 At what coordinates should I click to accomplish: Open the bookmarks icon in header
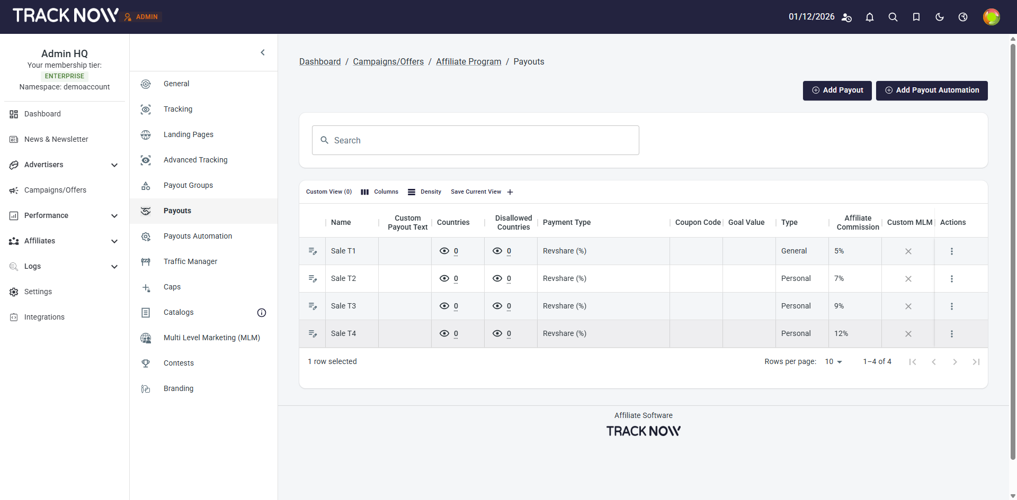coord(916,17)
